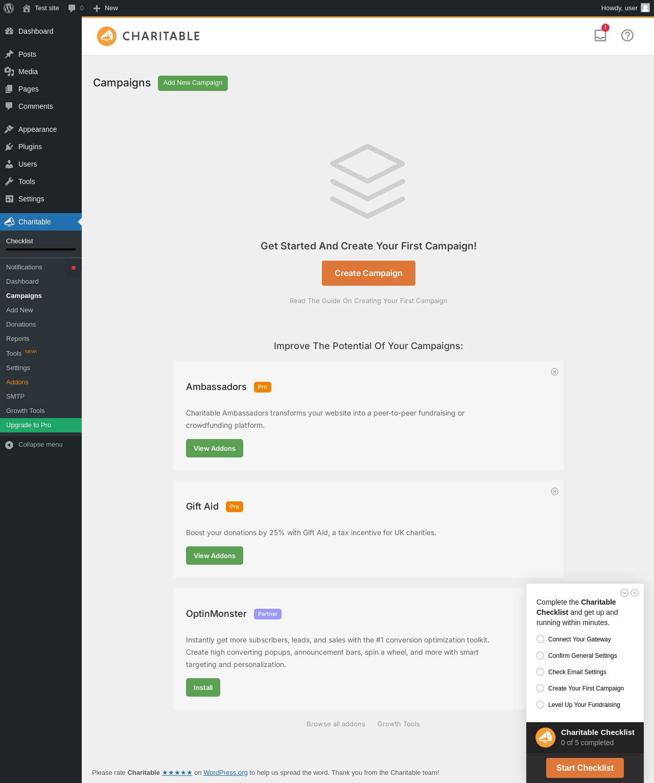Click View Addons under Gift Aid
654x783 pixels.
215,556
